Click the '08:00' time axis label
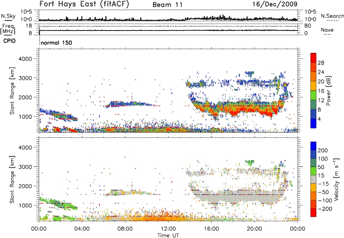 point(125,229)
